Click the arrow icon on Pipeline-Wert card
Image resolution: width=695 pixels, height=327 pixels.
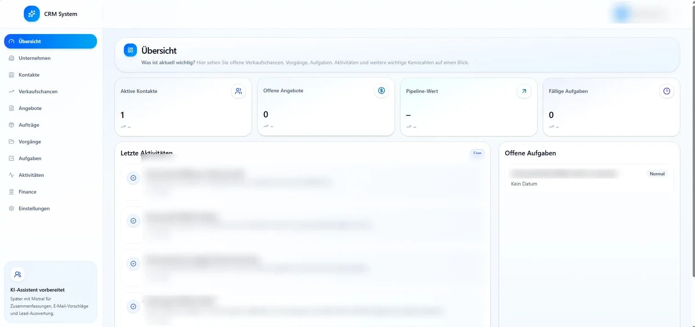(524, 91)
